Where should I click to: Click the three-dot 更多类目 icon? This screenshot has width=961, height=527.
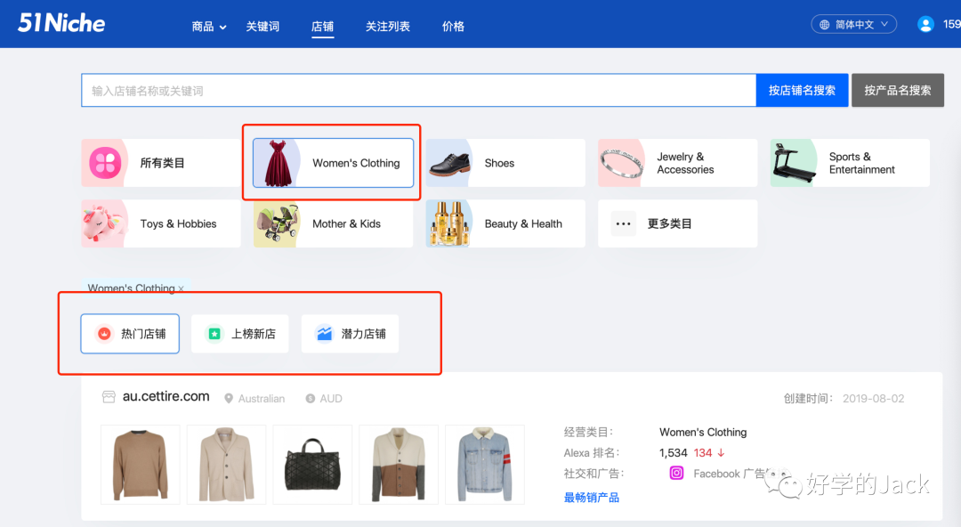(x=623, y=224)
